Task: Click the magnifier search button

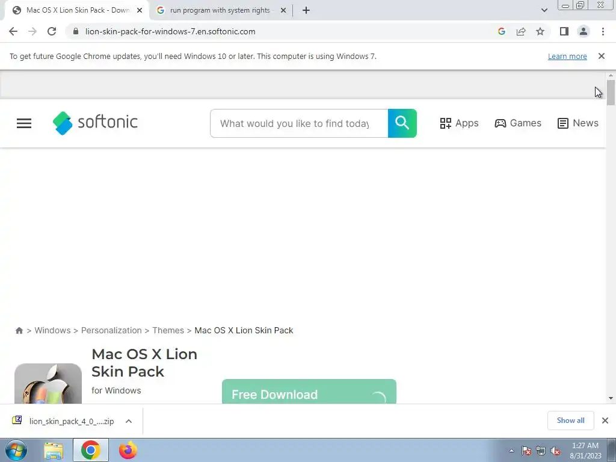Action: 402,123
